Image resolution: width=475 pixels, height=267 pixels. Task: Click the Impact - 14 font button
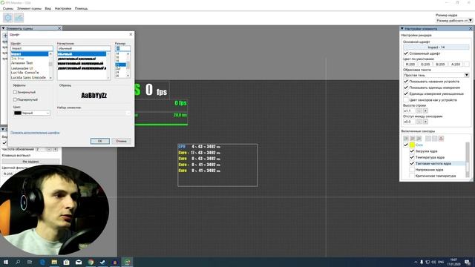click(x=436, y=47)
